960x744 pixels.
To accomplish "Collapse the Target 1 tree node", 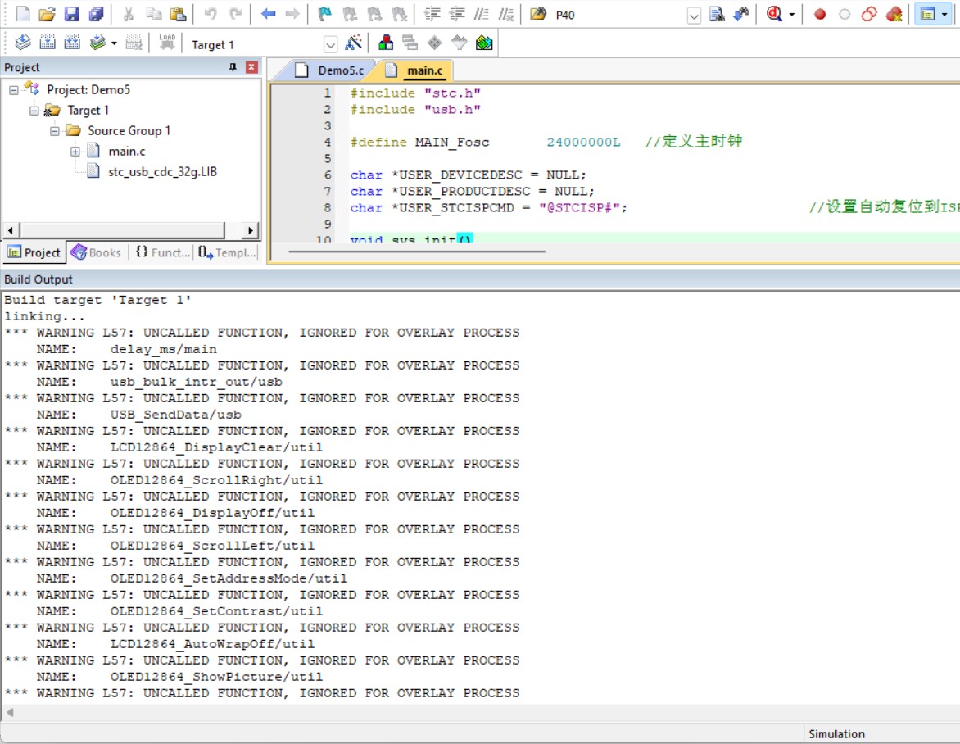I will 34,111.
